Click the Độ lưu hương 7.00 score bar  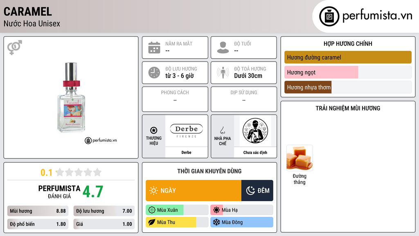click(104, 211)
